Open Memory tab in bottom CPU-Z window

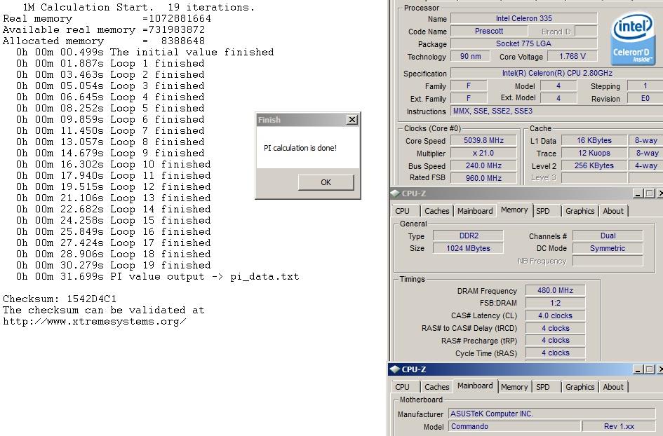514,386
